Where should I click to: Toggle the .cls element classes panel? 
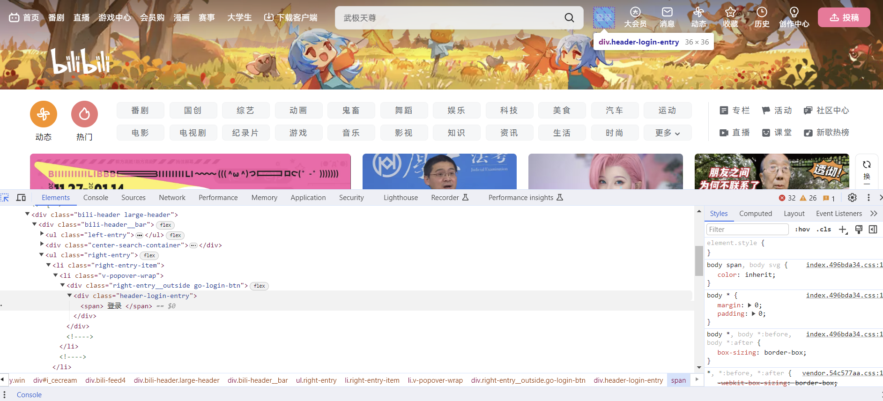coord(824,230)
